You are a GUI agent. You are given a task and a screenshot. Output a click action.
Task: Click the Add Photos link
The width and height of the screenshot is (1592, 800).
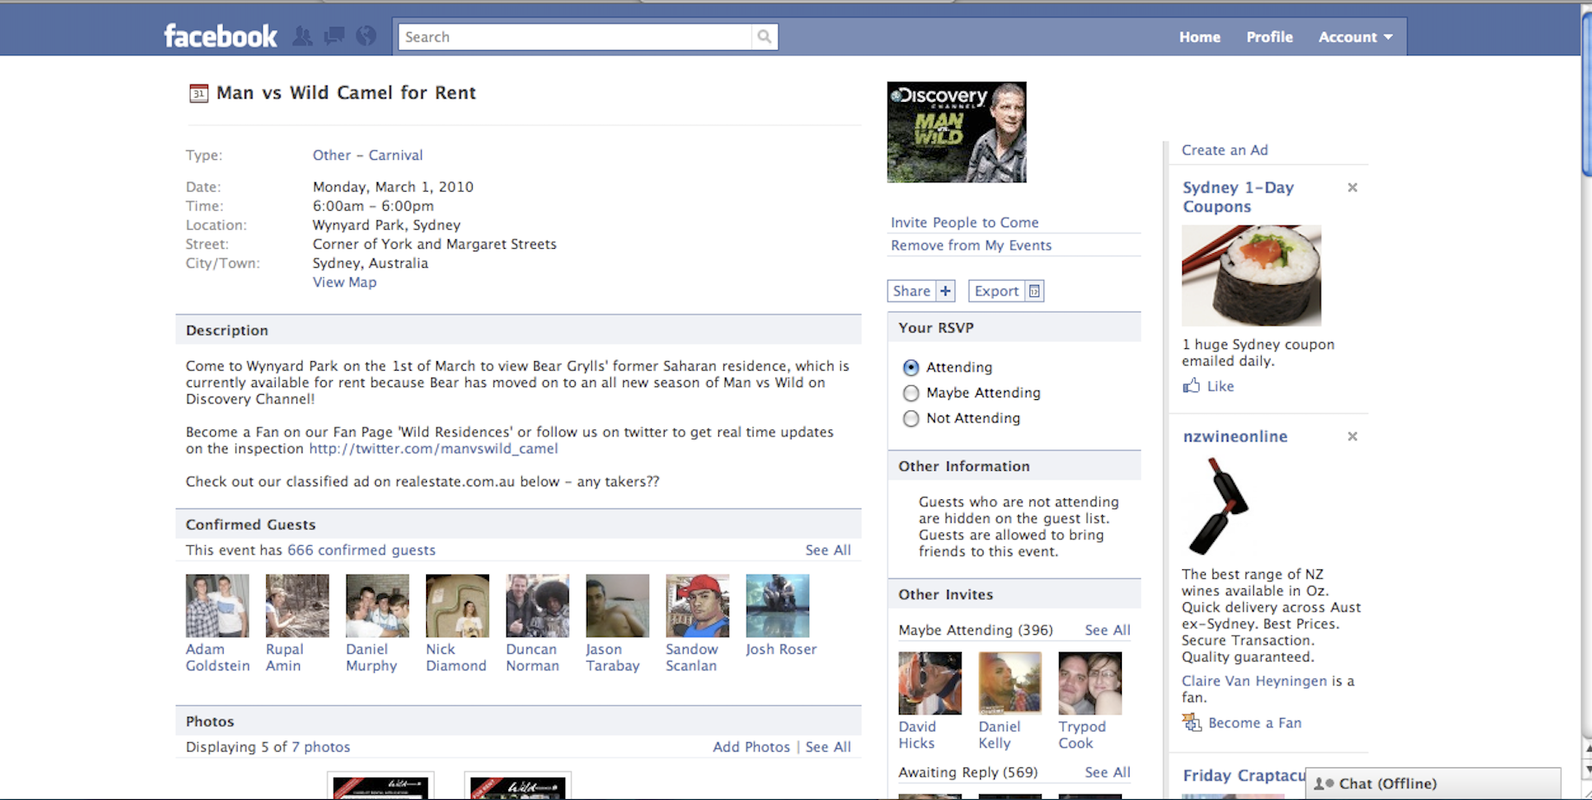pyautogui.click(x=751, y=747)
